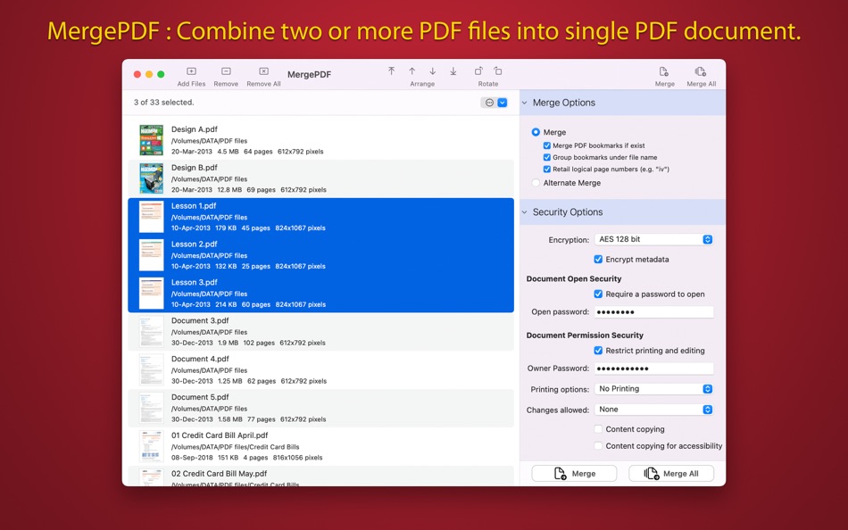Open the Changes allowed dropdown
This screenshot has height=530, width=848.
653,410
